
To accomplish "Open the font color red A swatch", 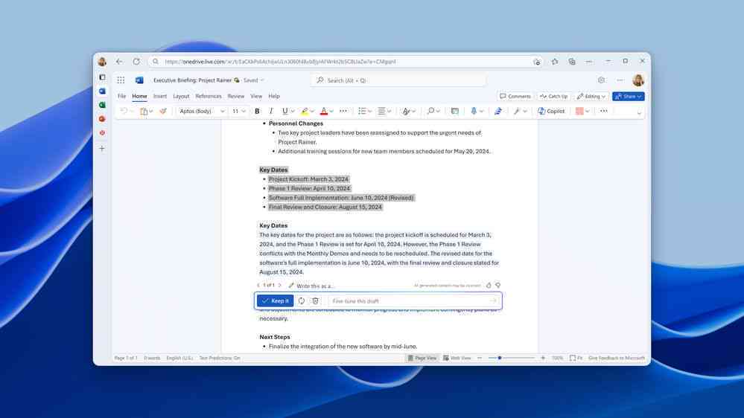I will (324, 111).
